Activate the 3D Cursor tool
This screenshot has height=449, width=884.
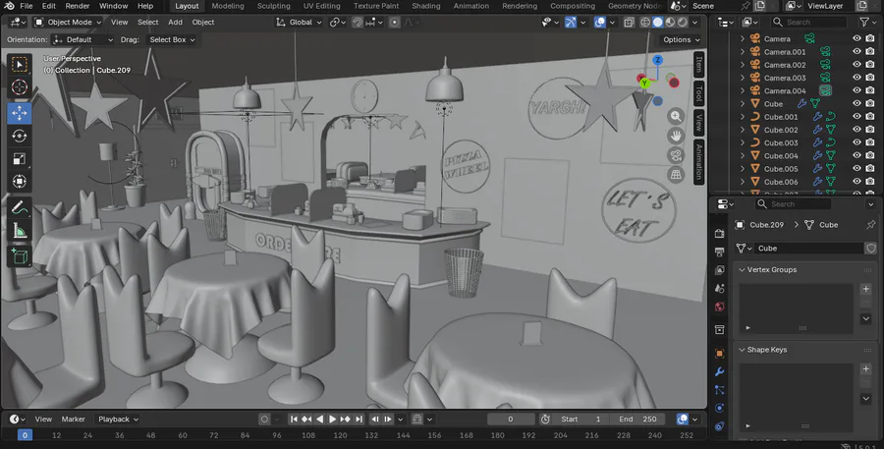[20, 86]
